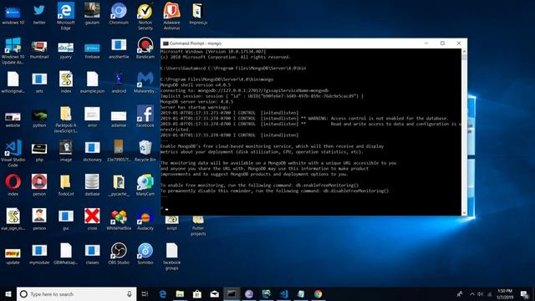Screen dimensions: 535x301
Task: Select the GBWhatsapp file icon
Action: pyautogui.click(x=65, y=253)
